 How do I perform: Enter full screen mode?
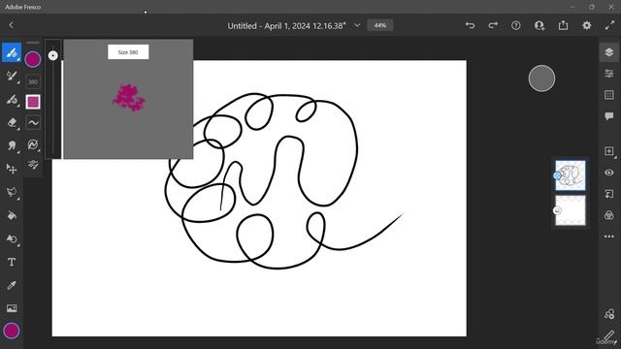(x=610, y=25)
